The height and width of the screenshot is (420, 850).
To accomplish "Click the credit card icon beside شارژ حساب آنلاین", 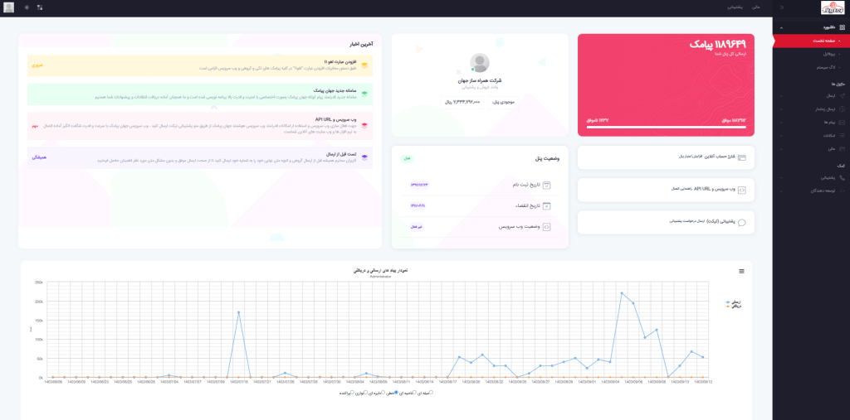I will (741, 157).
